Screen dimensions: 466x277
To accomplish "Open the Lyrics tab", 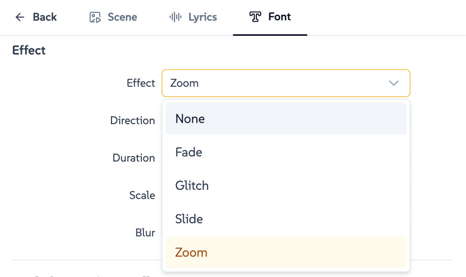I will point(203,17).
